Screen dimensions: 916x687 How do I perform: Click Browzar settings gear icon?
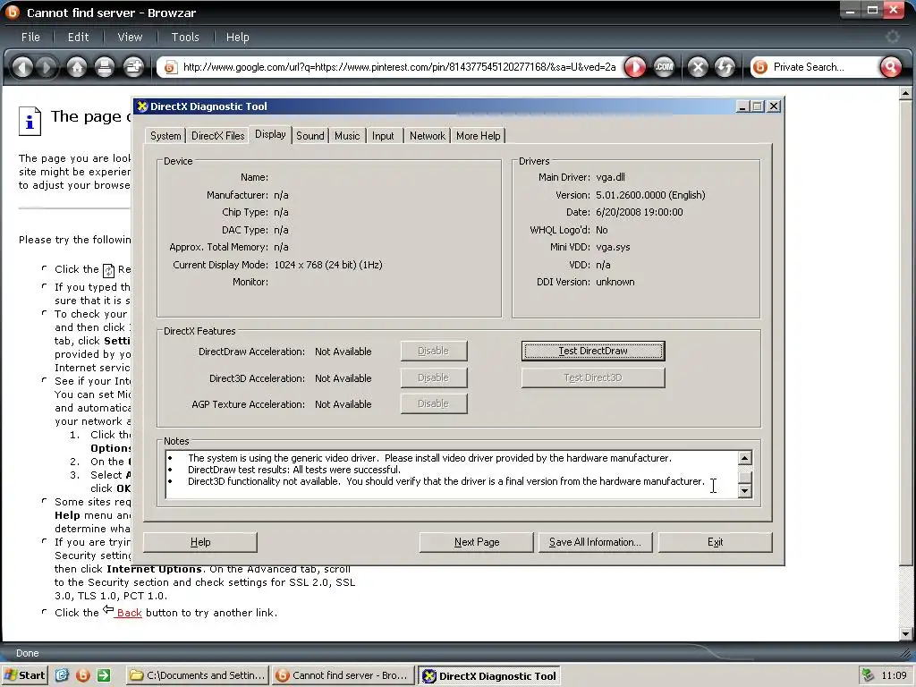click(893, 37)
